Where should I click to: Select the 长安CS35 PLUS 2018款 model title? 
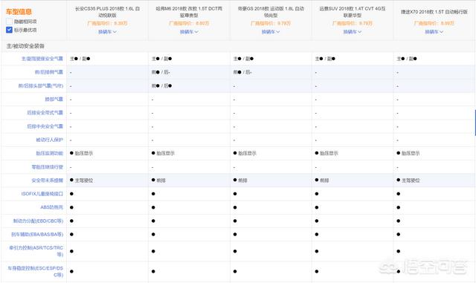click(107, 12)
